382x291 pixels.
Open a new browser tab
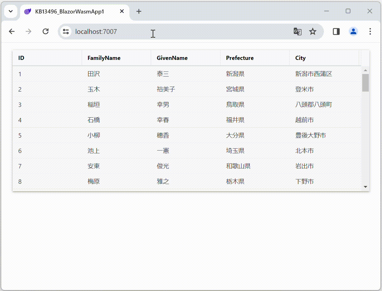139,11
